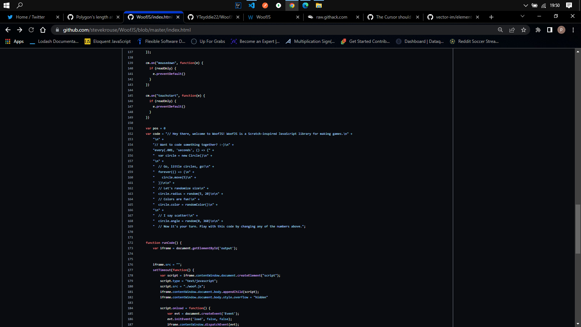Expand the hidden system tray icons chevron

(x=525, y=5)
